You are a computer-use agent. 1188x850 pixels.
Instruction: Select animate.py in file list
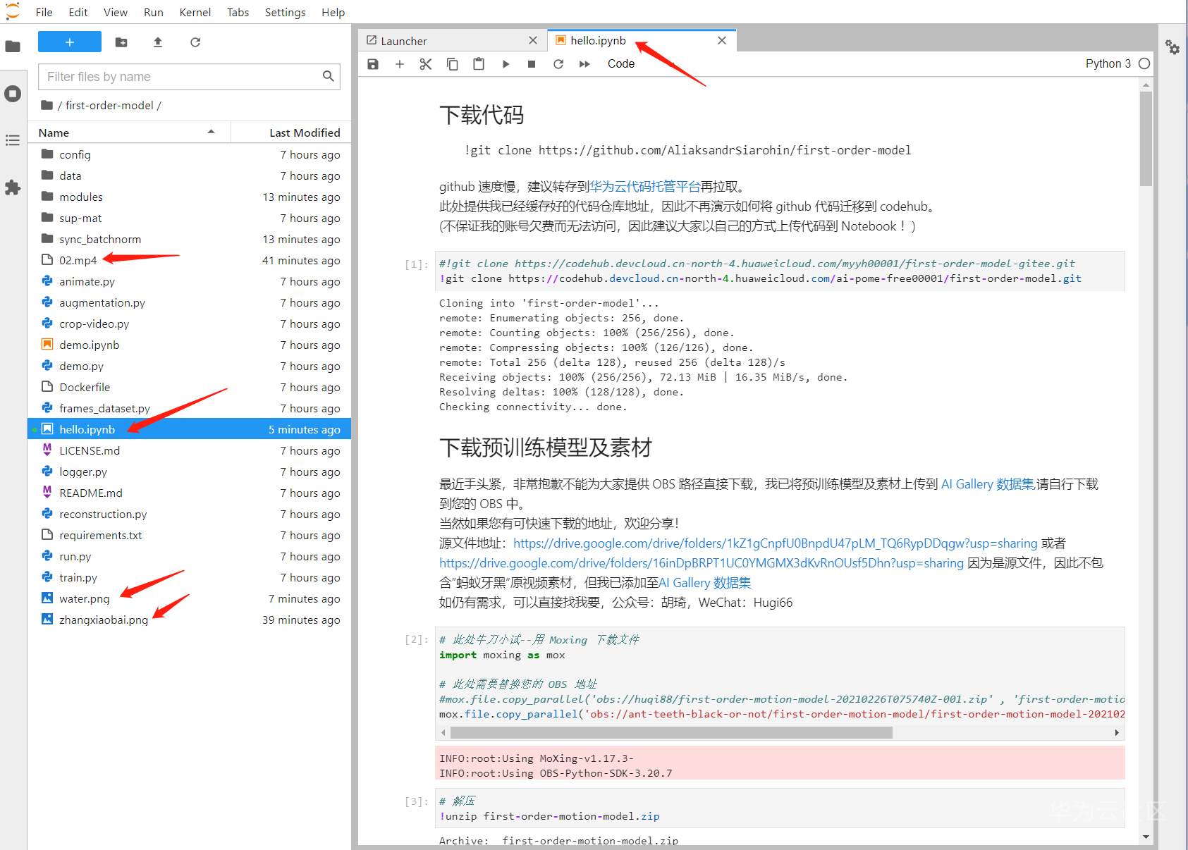[189, 281]
